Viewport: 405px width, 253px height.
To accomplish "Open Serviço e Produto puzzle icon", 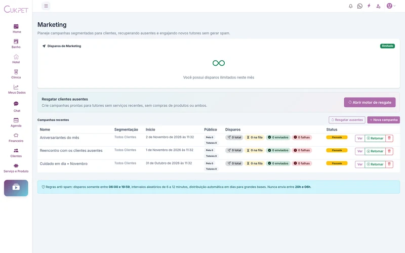I will pos(16,166).
